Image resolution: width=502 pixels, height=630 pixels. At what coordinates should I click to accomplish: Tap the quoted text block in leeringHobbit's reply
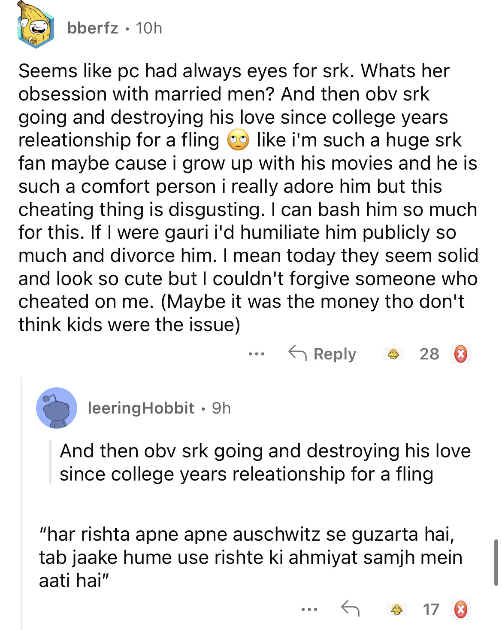tap(265, 463)
